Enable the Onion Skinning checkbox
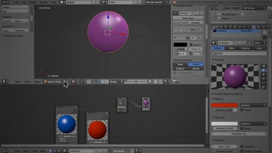272x153 pixels. (191, 45)
